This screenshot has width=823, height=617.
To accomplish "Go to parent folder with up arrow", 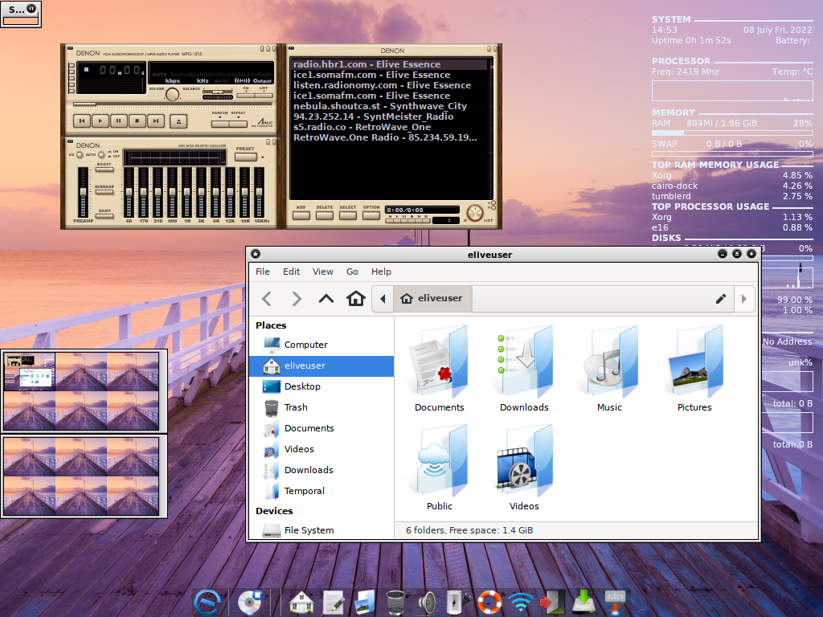I will (x=326, y=299).
